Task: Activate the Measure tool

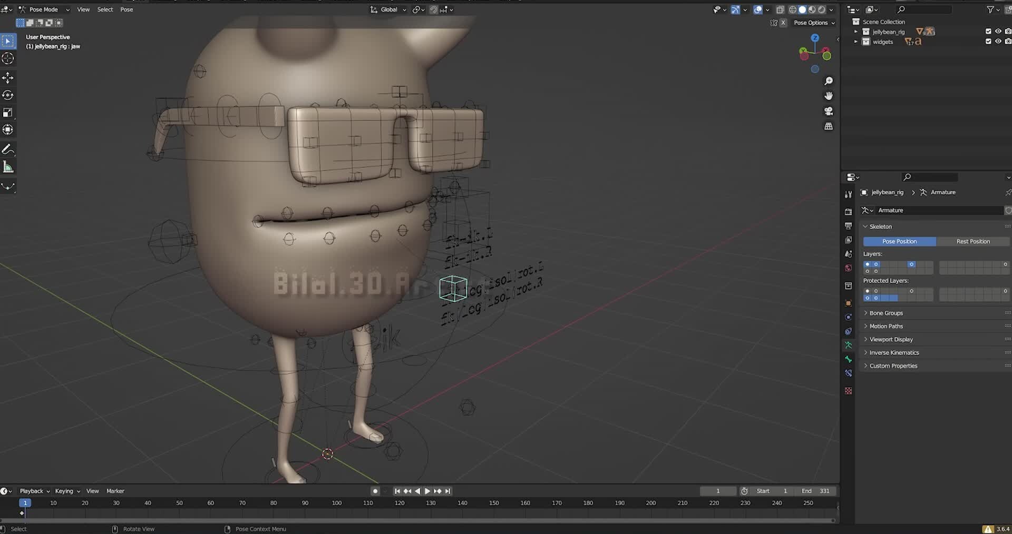Action: pyautogui.click(x=8, y=166)
